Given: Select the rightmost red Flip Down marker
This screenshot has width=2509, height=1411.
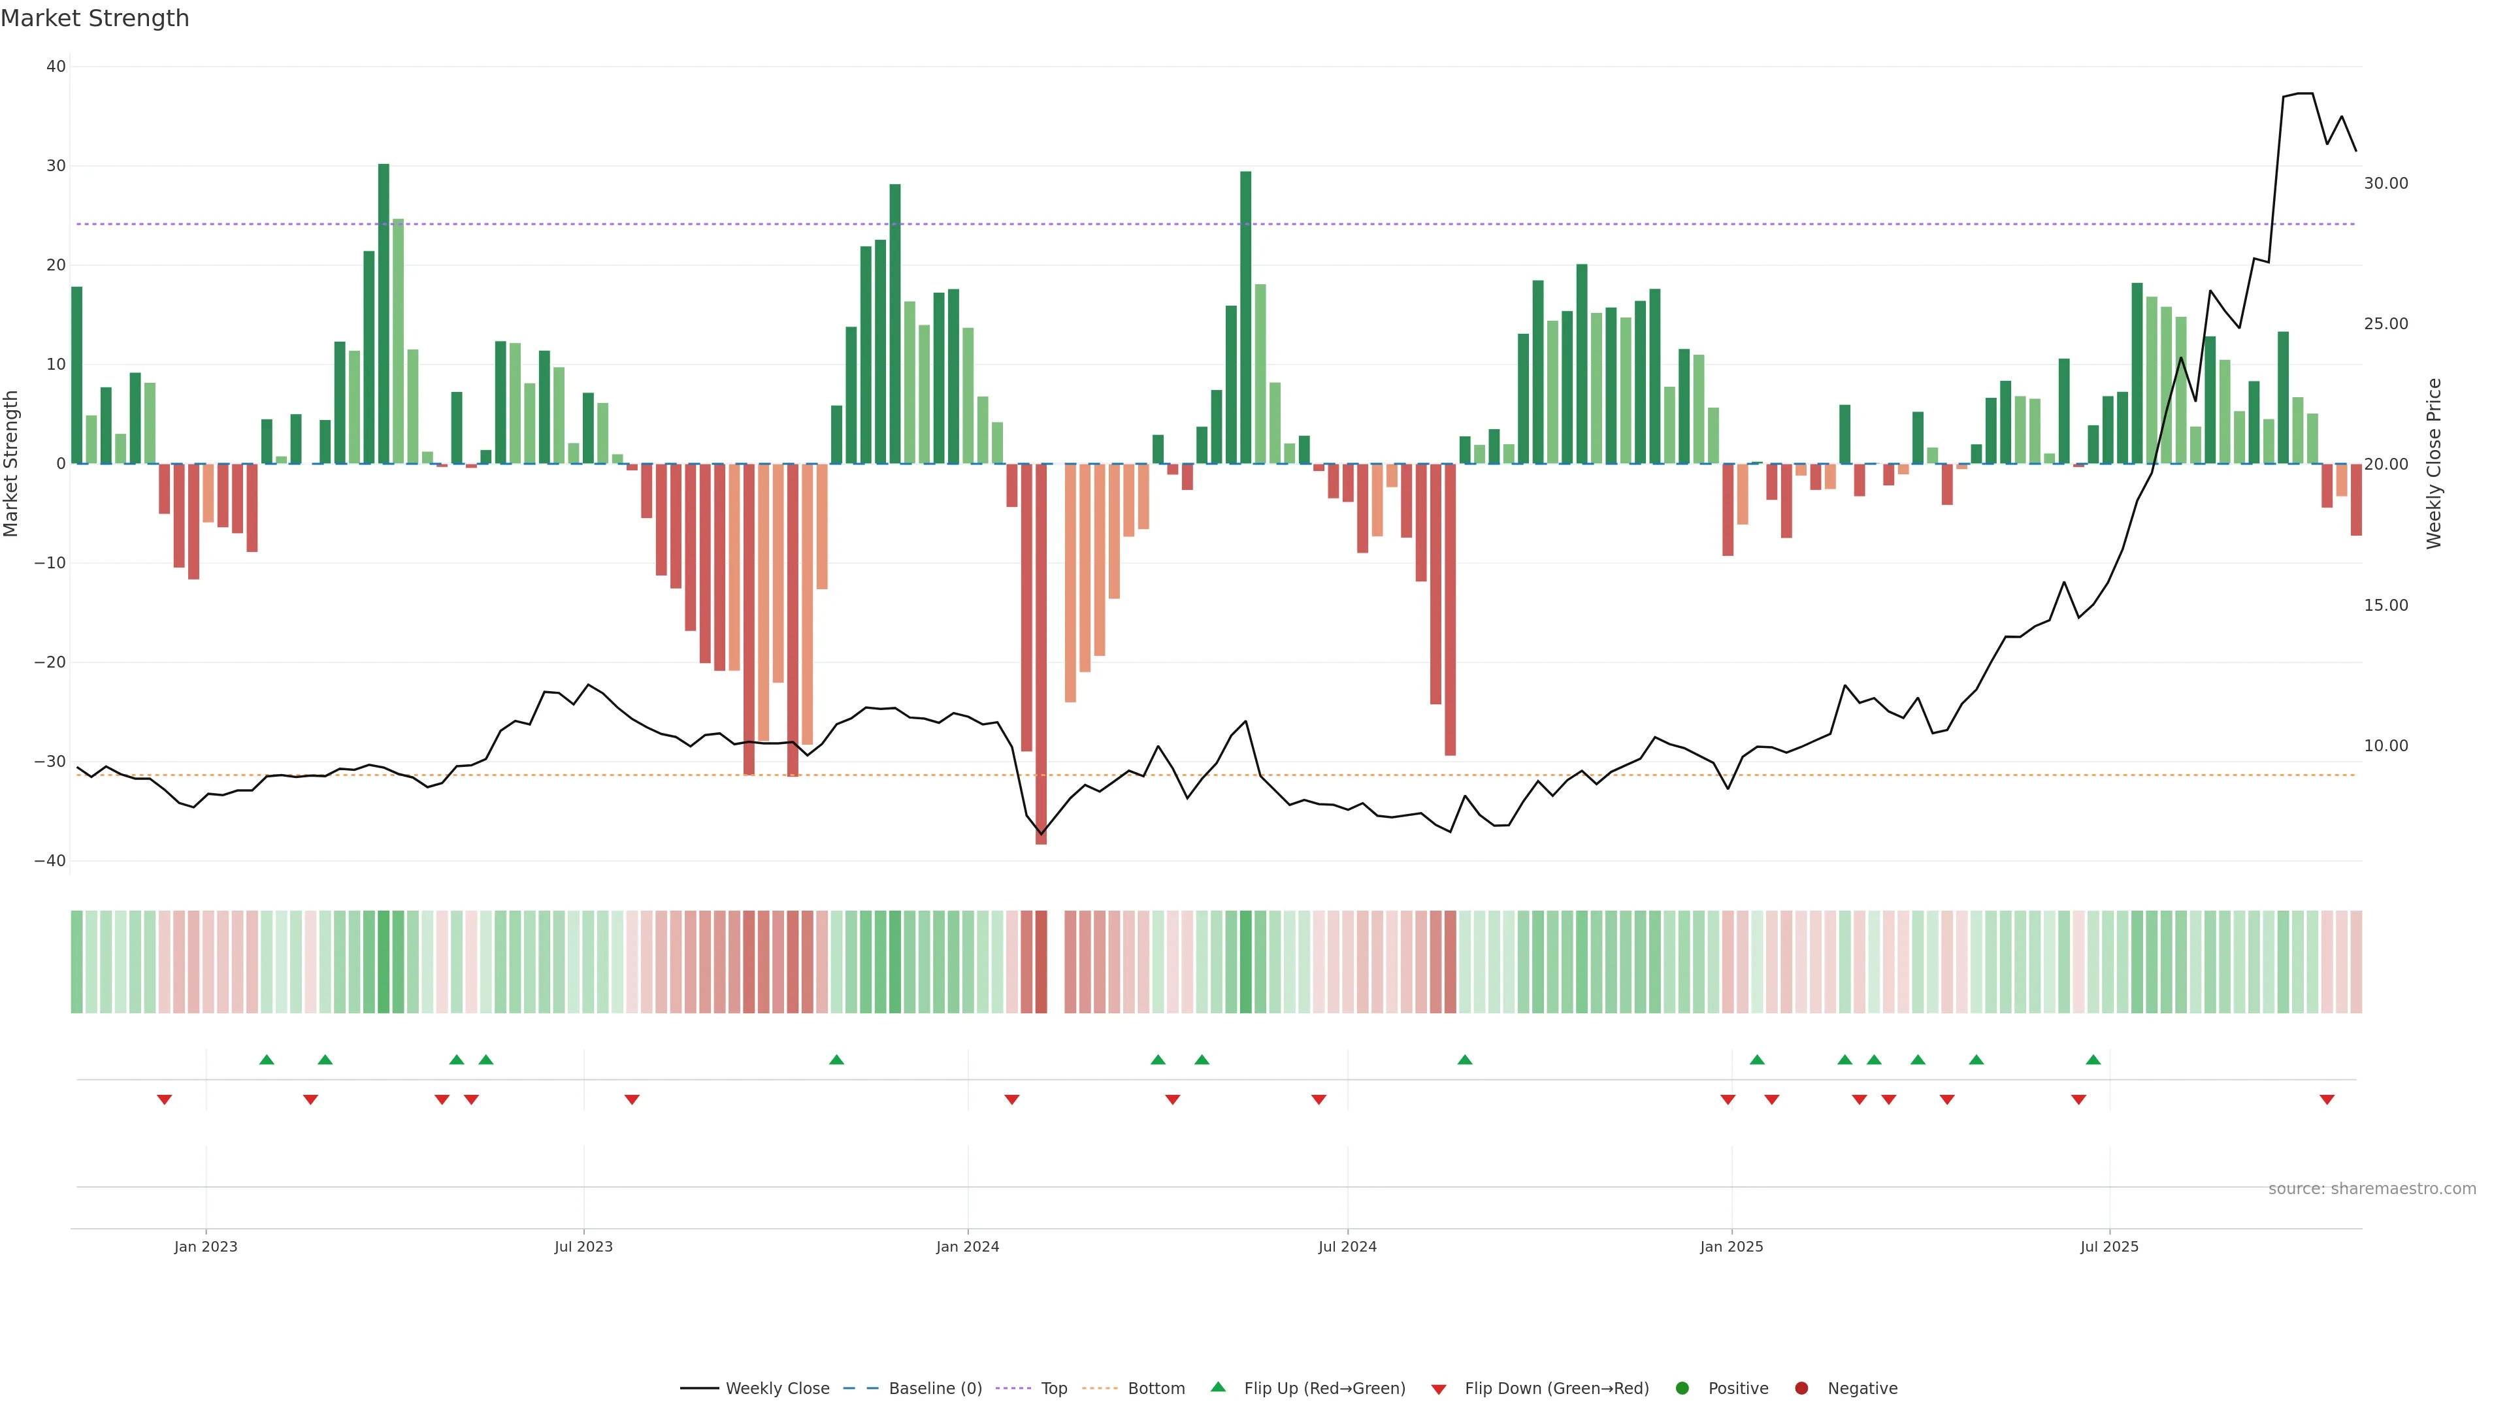Looking at the screenshot, I should coord(2327,1099).
